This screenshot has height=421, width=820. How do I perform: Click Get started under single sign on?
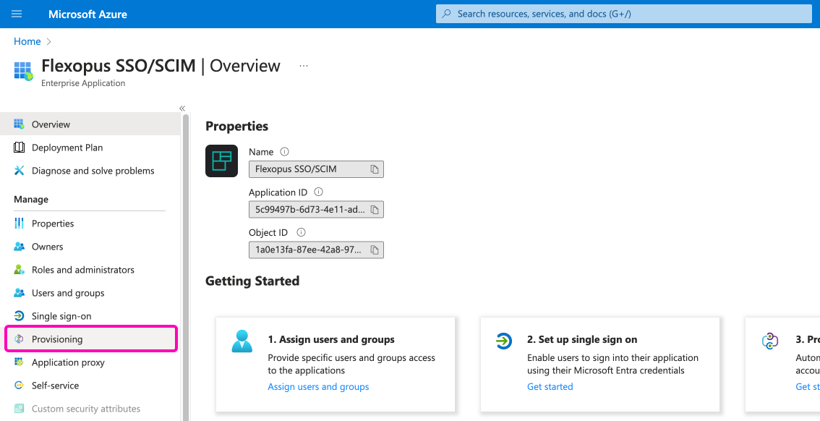pos(550,387)
